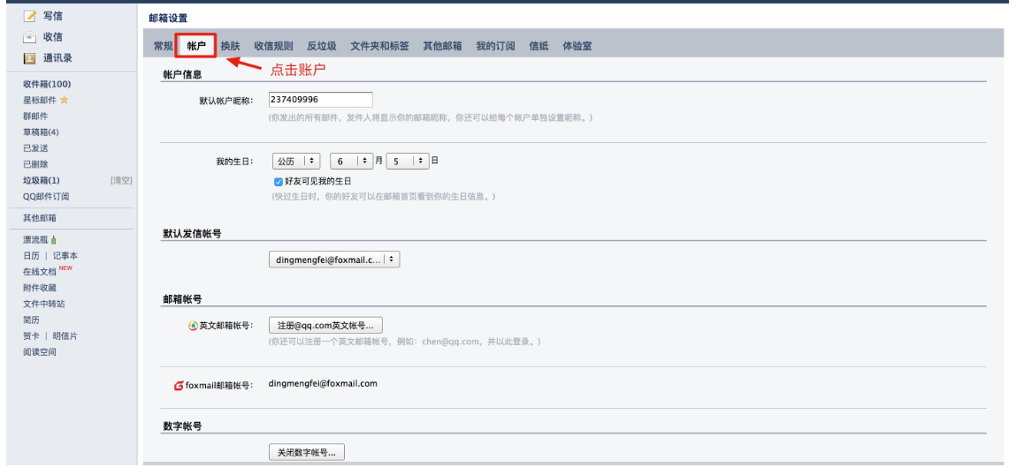
Task: Click 注册@qq.com英文帐号 button
Action: coord(325,325)
